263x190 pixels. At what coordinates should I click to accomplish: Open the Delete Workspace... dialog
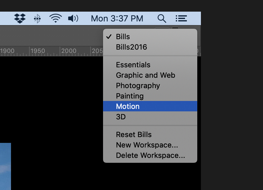click(150, 155)
